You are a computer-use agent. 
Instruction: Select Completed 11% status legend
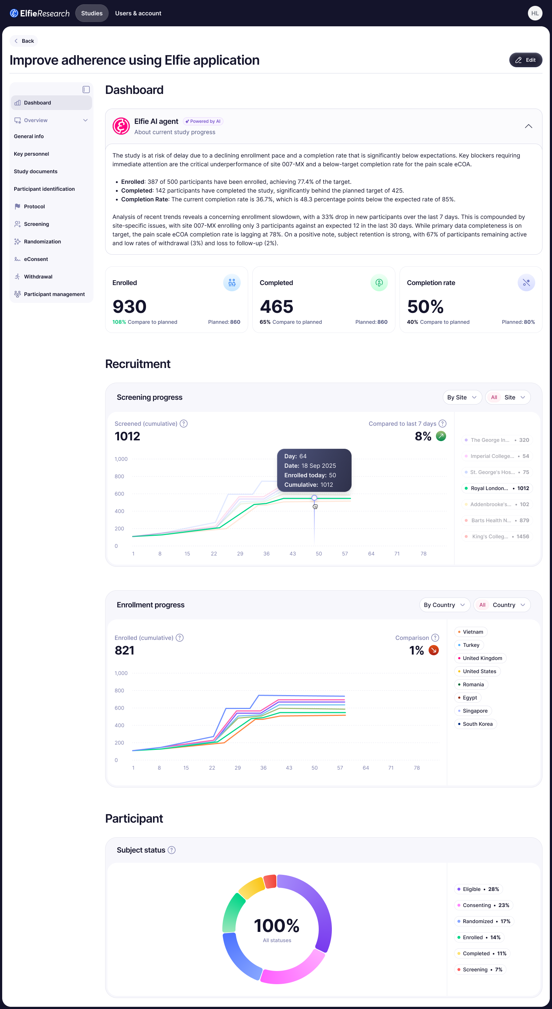click(482, 953)
